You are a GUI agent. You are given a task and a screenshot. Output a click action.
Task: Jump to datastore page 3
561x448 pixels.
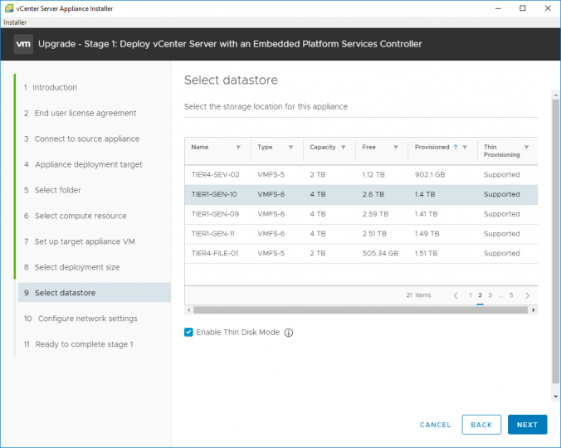490,295
